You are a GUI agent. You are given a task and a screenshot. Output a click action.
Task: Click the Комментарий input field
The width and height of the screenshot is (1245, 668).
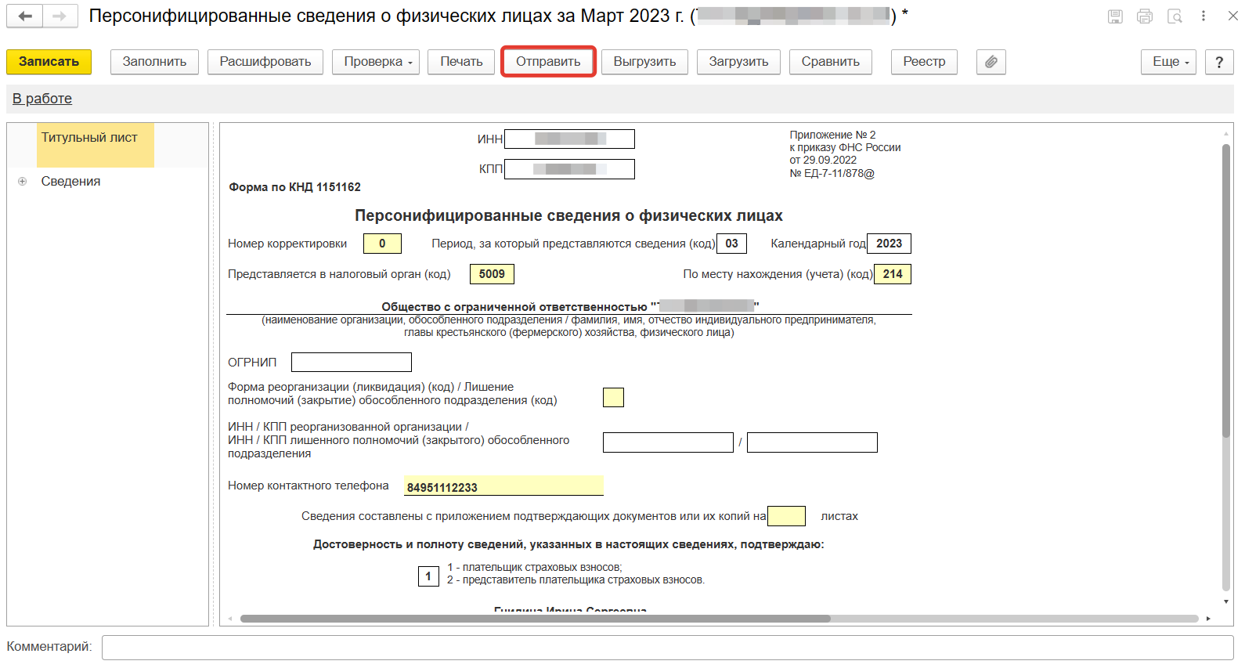tap(667, 648)
